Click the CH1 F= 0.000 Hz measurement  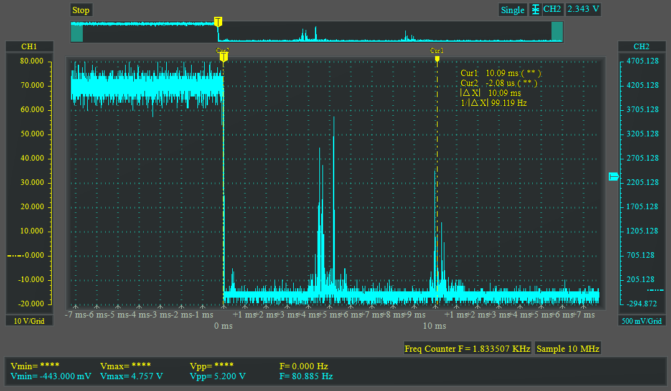[x=303, y=367]
